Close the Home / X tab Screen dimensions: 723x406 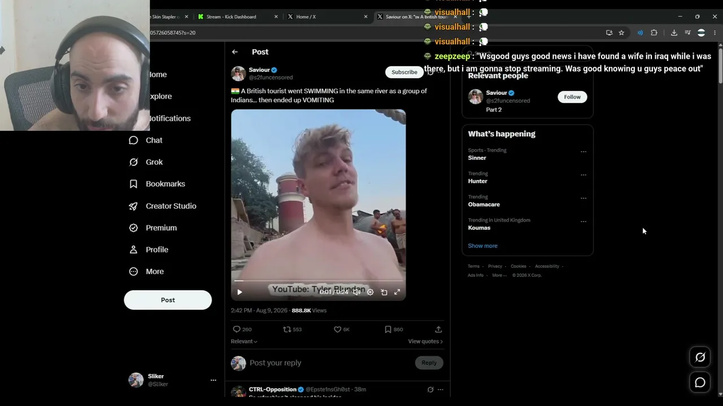coord(366,17)
